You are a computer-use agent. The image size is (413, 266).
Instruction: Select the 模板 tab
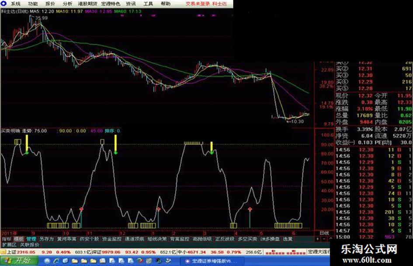tap(19, 239)
